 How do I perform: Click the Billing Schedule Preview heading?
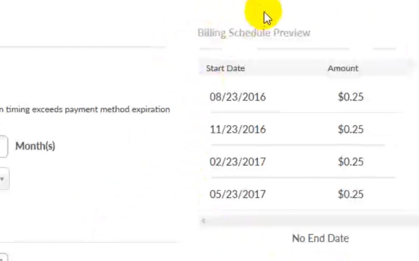point(254,33)
